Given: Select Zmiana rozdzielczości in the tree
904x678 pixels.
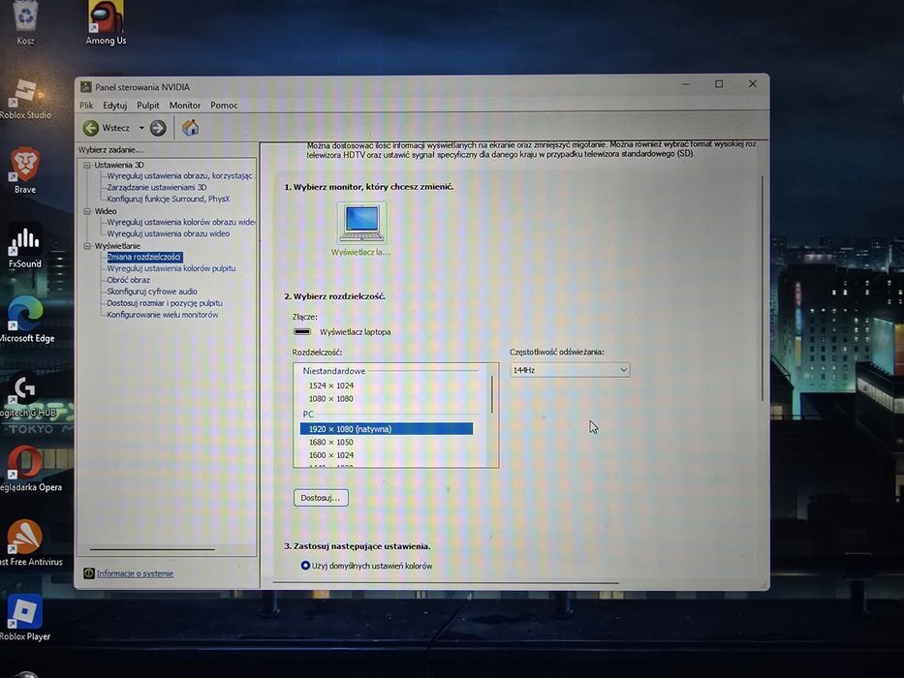Looking at the screenshot, I should (x=144, y=257).
